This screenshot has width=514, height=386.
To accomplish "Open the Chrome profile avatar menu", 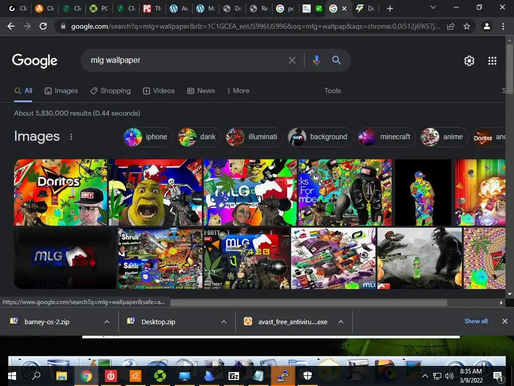I will 487,26.
